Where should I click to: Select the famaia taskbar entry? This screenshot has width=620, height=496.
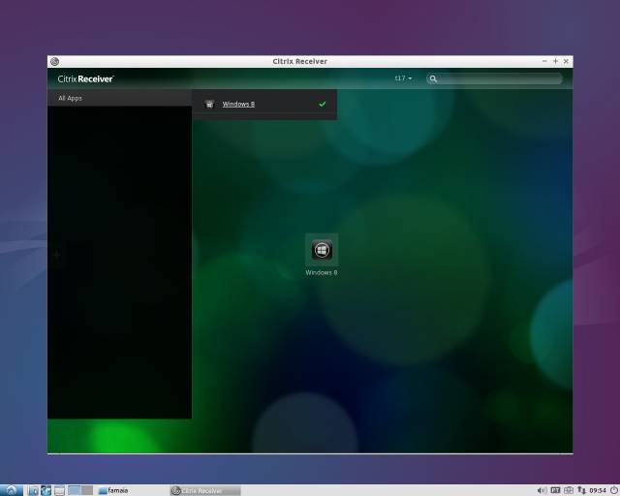(x=113, y=490)
